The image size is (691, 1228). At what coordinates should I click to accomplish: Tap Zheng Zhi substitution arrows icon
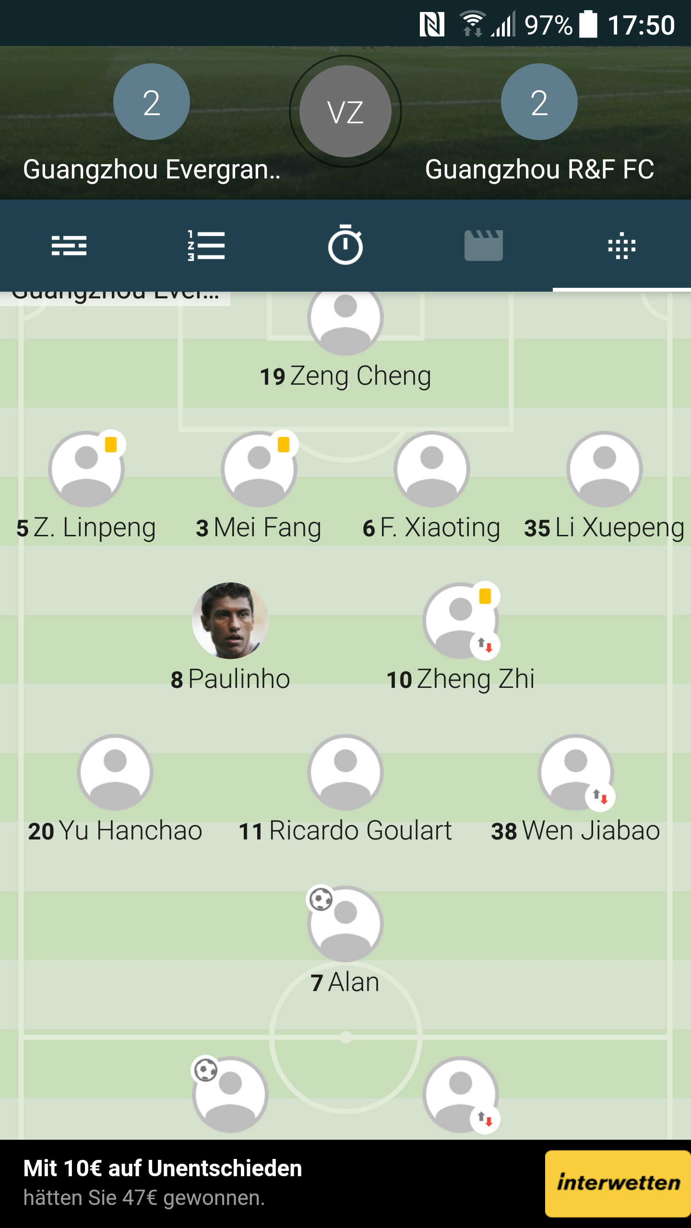click(485, 646)
